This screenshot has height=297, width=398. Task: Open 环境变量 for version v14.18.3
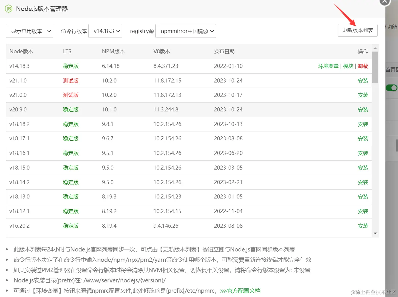click(328, 66)
